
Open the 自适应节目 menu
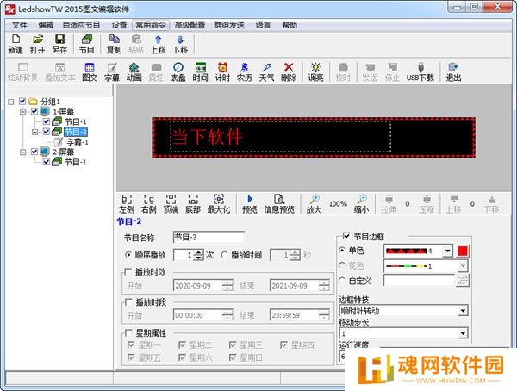pos(81,25)
